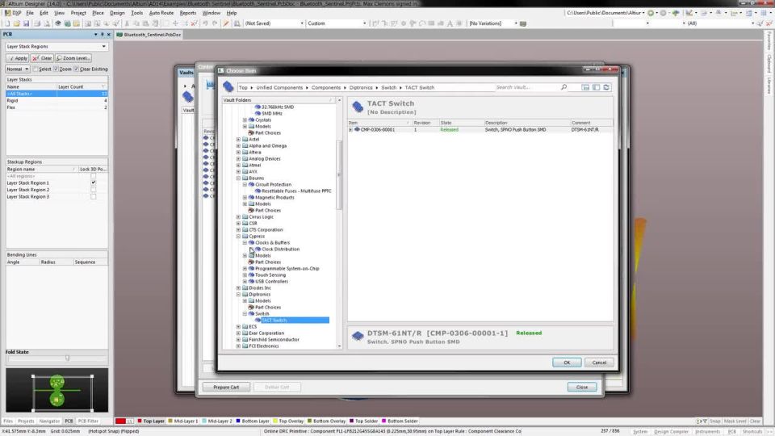Open the PCB panel options arrow
775x436 pixels.
pyautogui.click(x=95, y=35)
